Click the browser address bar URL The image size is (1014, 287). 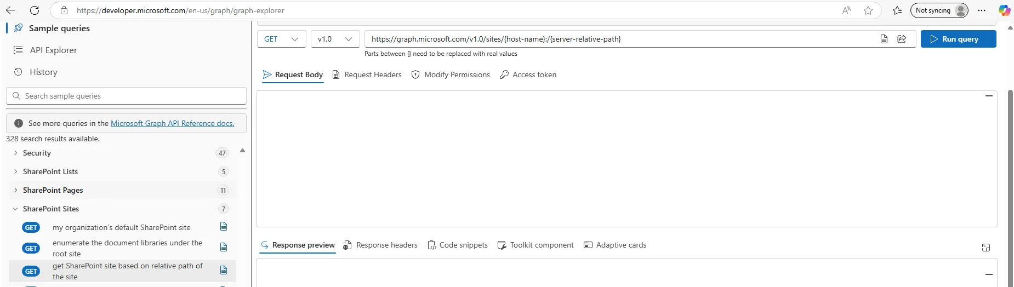tap(180, 10)
